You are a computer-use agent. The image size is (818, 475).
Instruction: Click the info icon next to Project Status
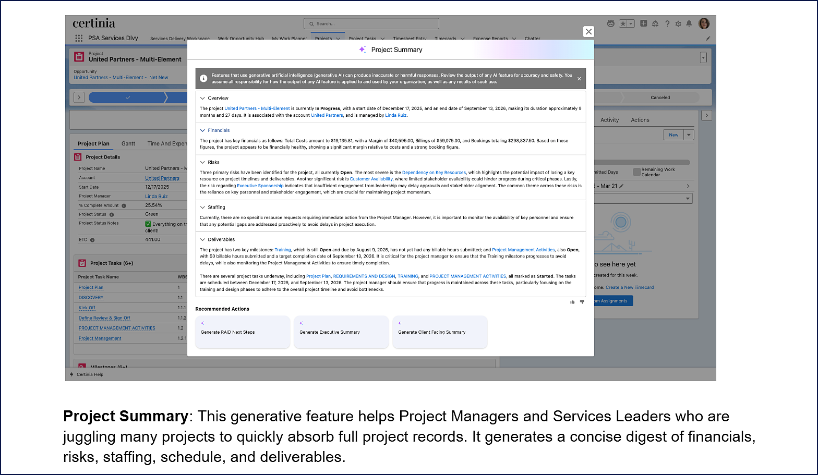112,214
